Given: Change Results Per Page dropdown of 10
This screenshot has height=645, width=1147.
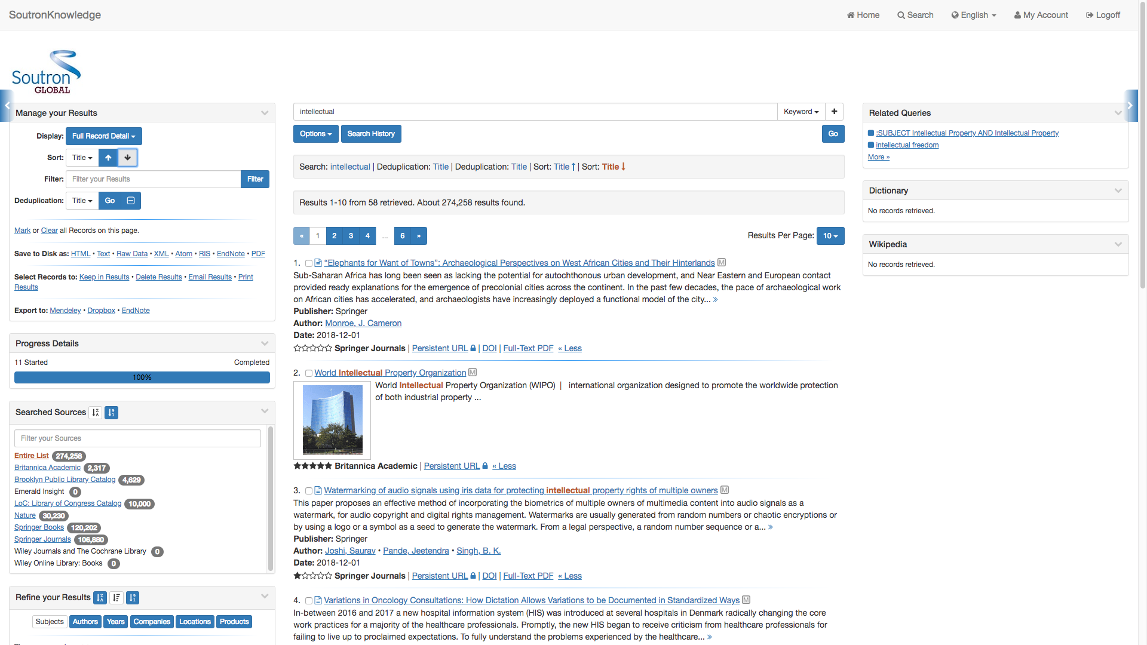Looking at the screenshot, I should [830, 236].
